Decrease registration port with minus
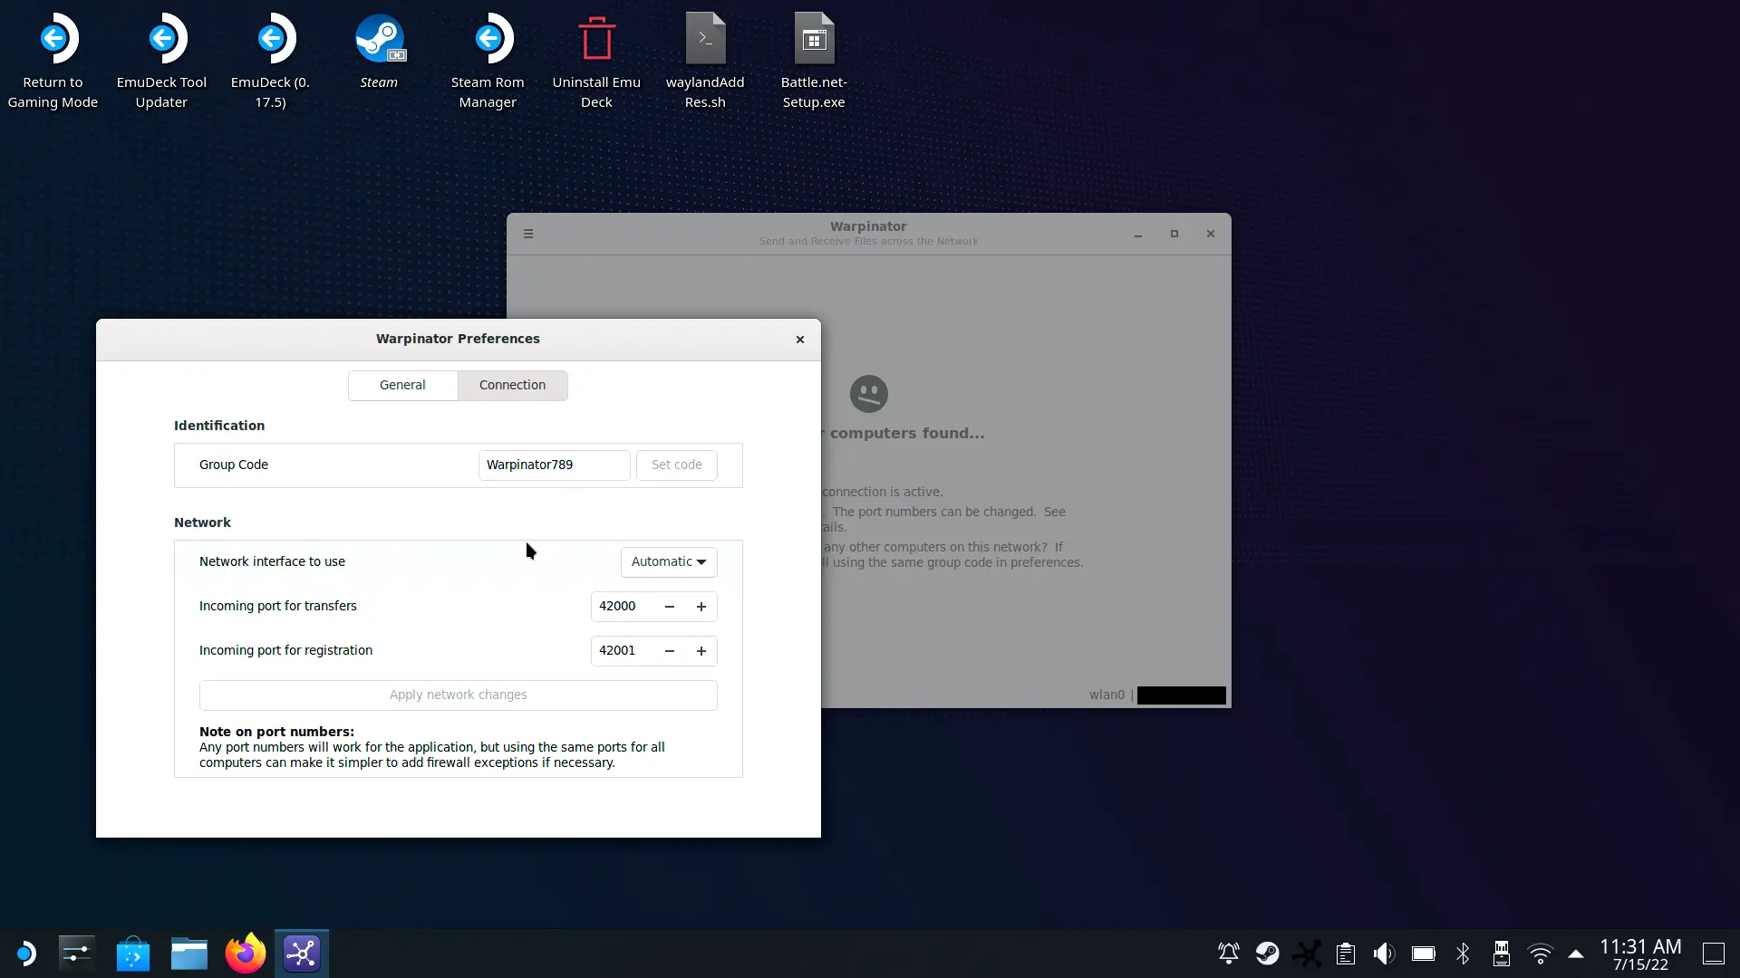1740x978 pixels. coord(670,651)
